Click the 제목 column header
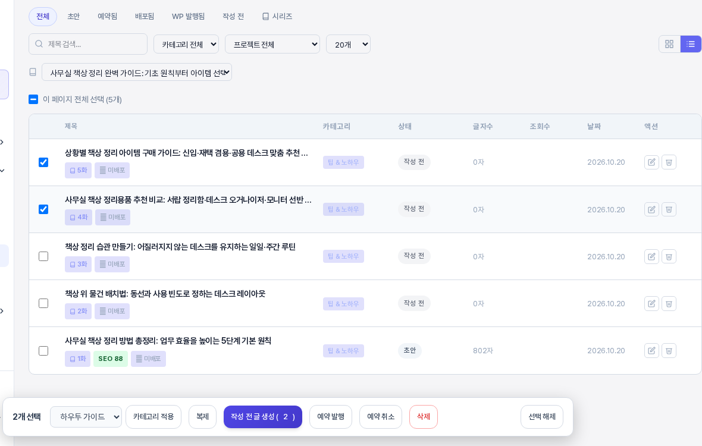The height and width of the screenshot is (446, 702). pyautogui.click(x=71, y=127)
